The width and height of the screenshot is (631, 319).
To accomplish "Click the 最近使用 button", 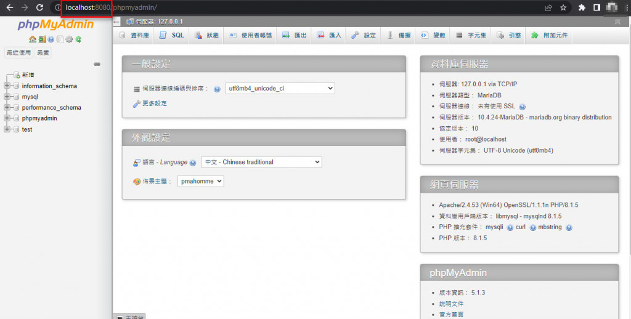I will coord(18,53).
